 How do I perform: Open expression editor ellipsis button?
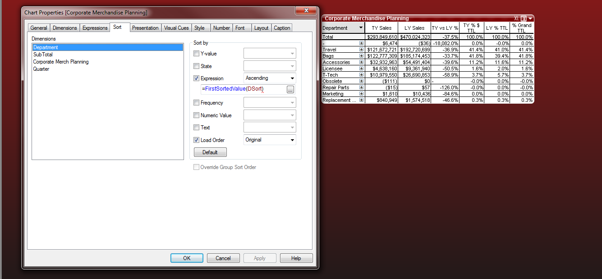pyautogui.click(x=290, y=89)
